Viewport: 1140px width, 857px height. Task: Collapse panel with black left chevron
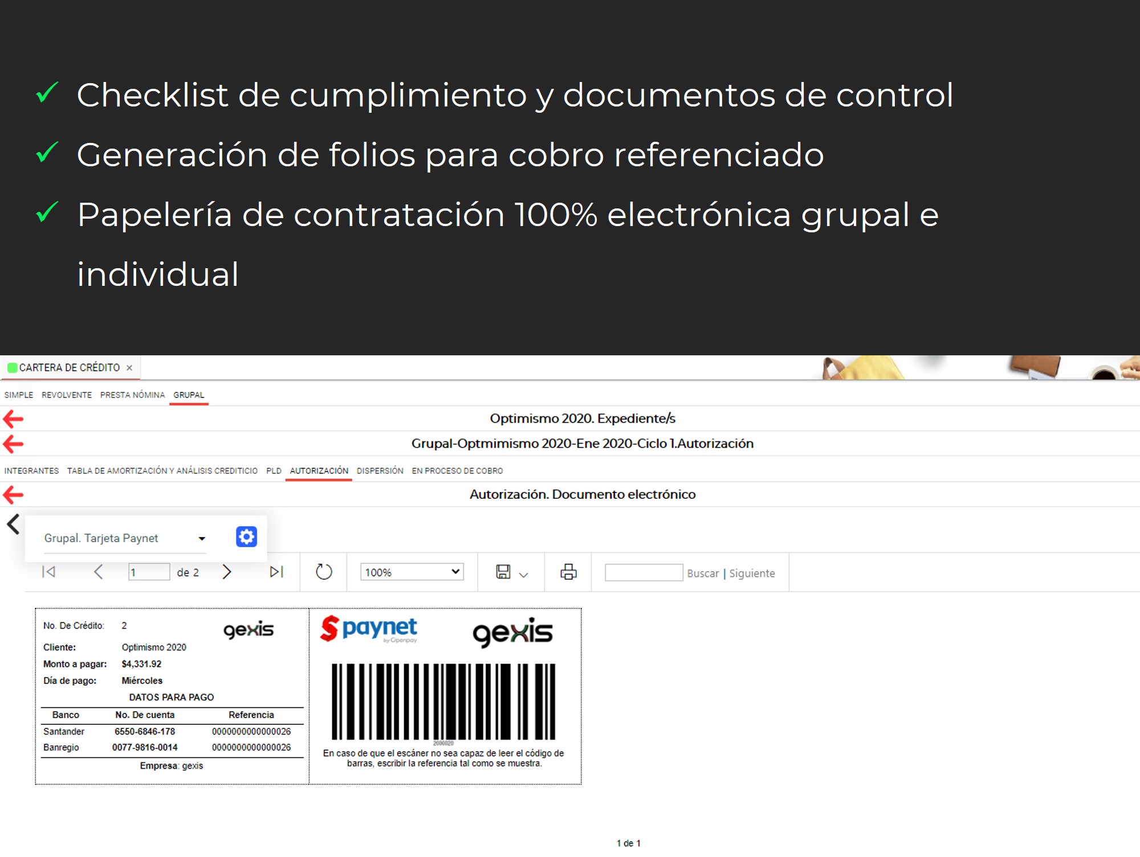(x=13, y=524)
